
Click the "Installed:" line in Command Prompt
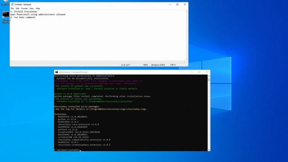point(61,114)
